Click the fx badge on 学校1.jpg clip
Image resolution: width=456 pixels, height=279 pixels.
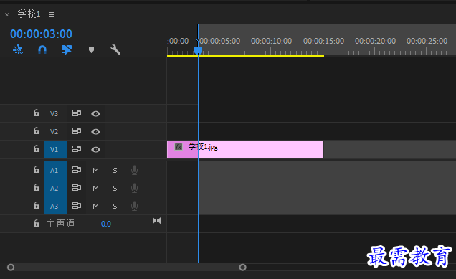(179, 146)
